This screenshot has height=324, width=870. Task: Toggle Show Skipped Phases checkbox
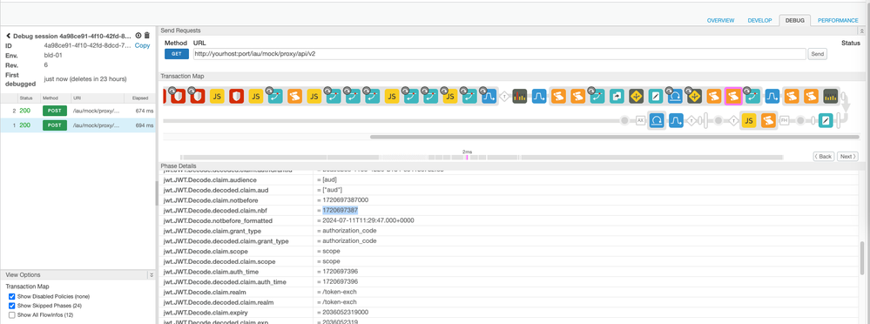pos(11,306)
